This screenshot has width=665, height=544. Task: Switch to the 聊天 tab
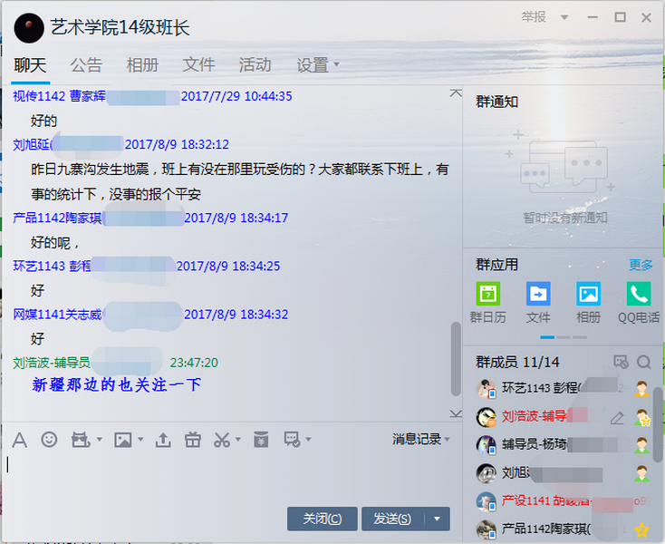[x=30, y=65]
